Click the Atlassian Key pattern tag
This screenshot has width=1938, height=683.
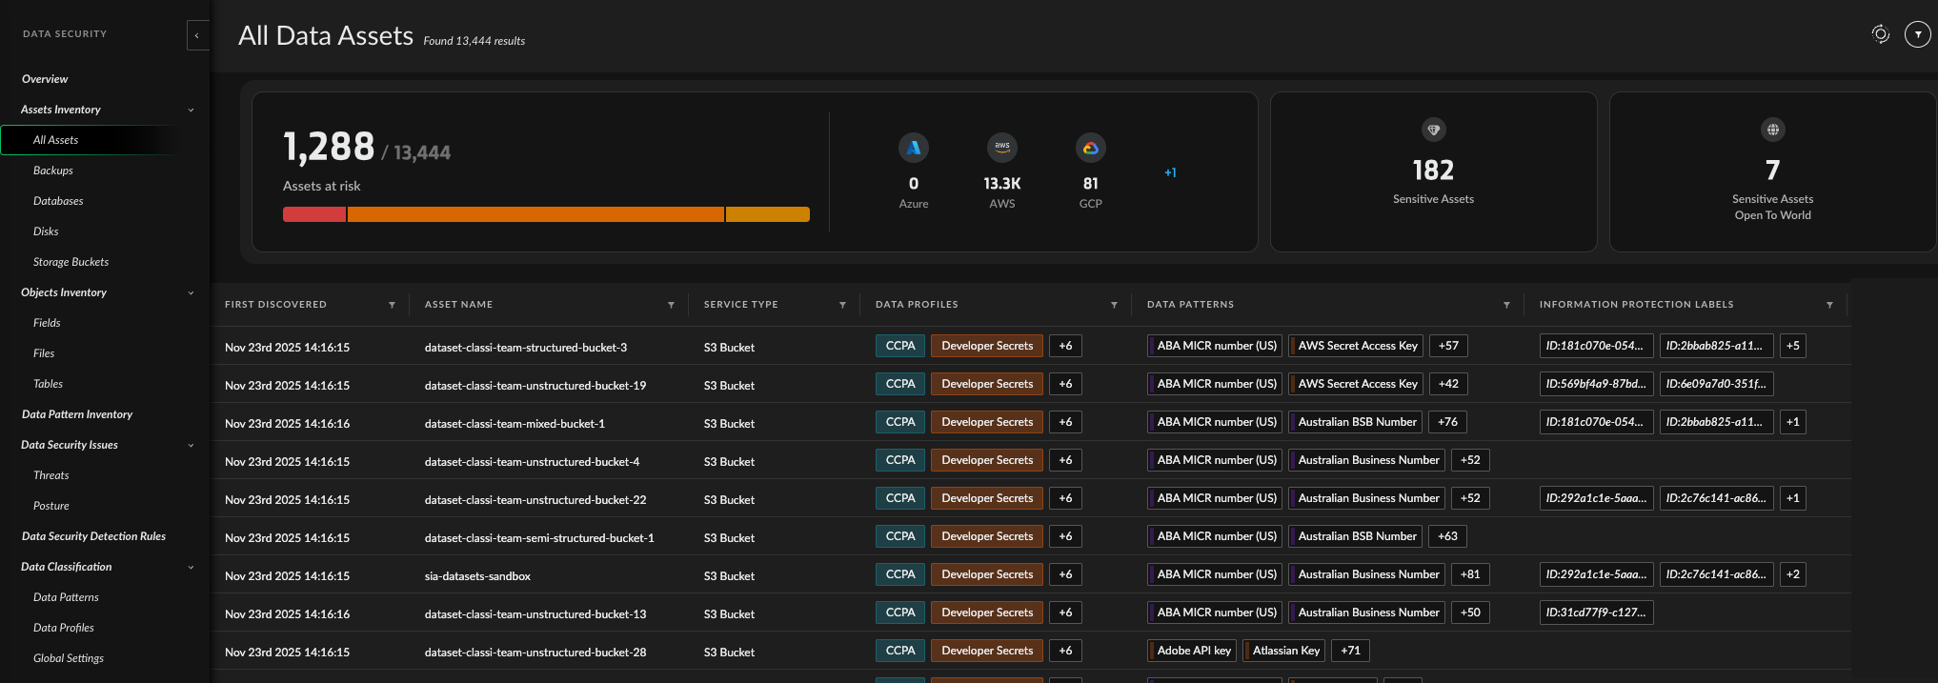tap(1283, 651)
